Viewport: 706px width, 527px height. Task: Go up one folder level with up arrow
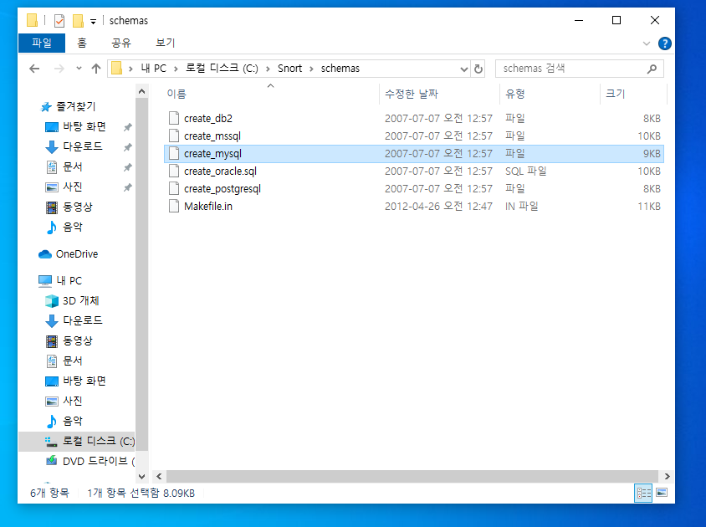click(96, 69)
